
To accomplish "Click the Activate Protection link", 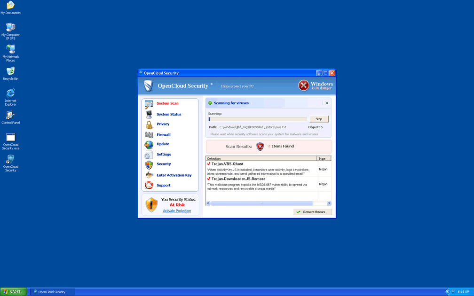I will pos(177,211).
